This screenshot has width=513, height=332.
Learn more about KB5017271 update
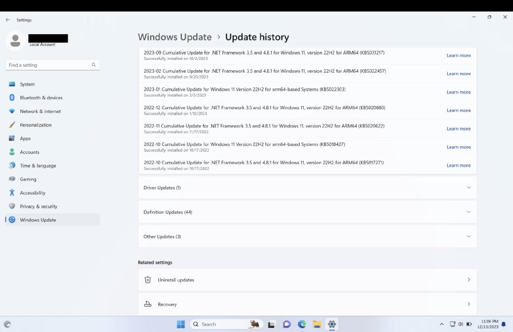(x=459, y=165)
